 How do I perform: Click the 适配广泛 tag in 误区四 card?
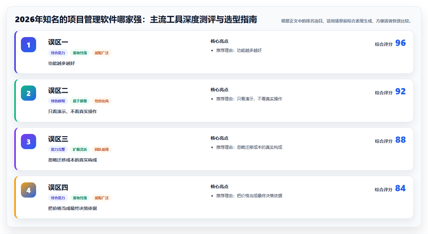[x=102, y=198]
